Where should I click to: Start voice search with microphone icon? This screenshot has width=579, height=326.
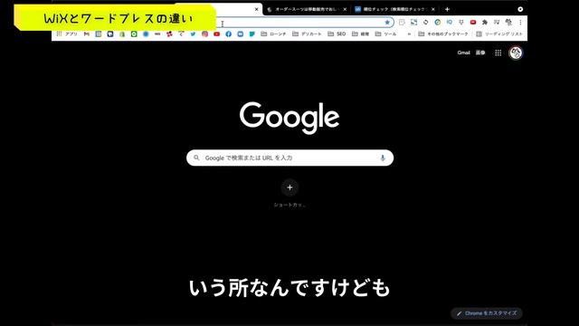[x=383, y=158]
